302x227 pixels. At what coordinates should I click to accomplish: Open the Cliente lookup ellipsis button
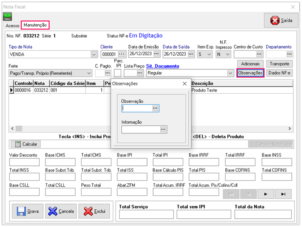[122, 54]
